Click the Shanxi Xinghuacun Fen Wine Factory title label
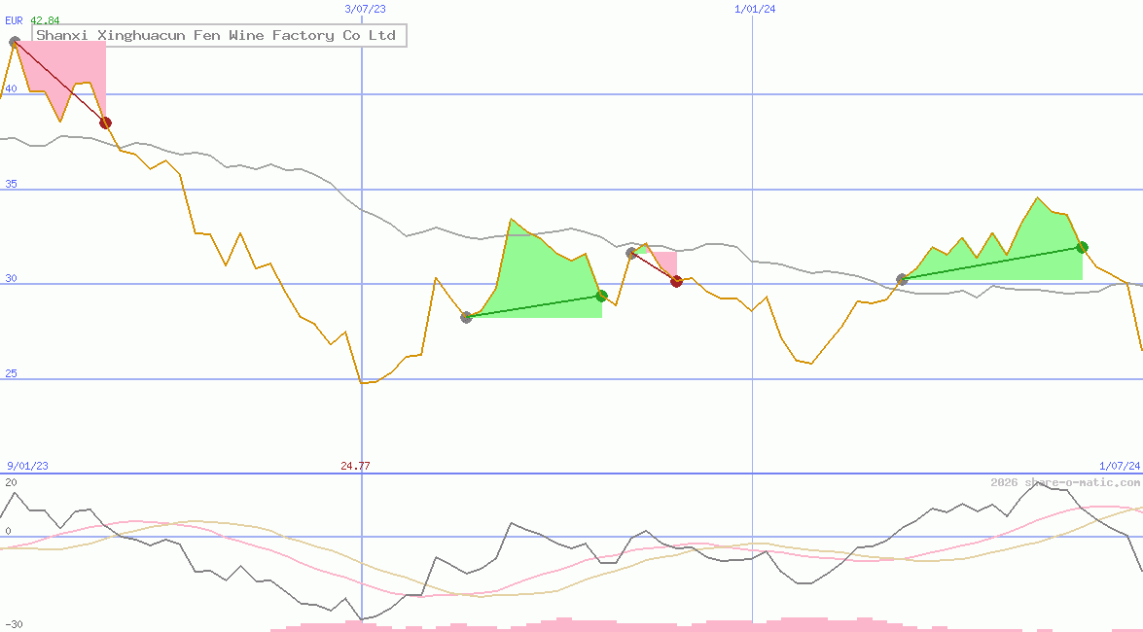 pos(218,36)
